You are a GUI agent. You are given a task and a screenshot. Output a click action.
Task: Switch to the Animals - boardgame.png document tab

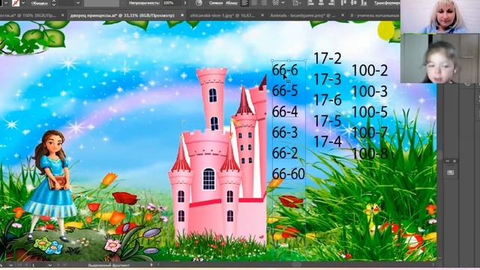302,15
